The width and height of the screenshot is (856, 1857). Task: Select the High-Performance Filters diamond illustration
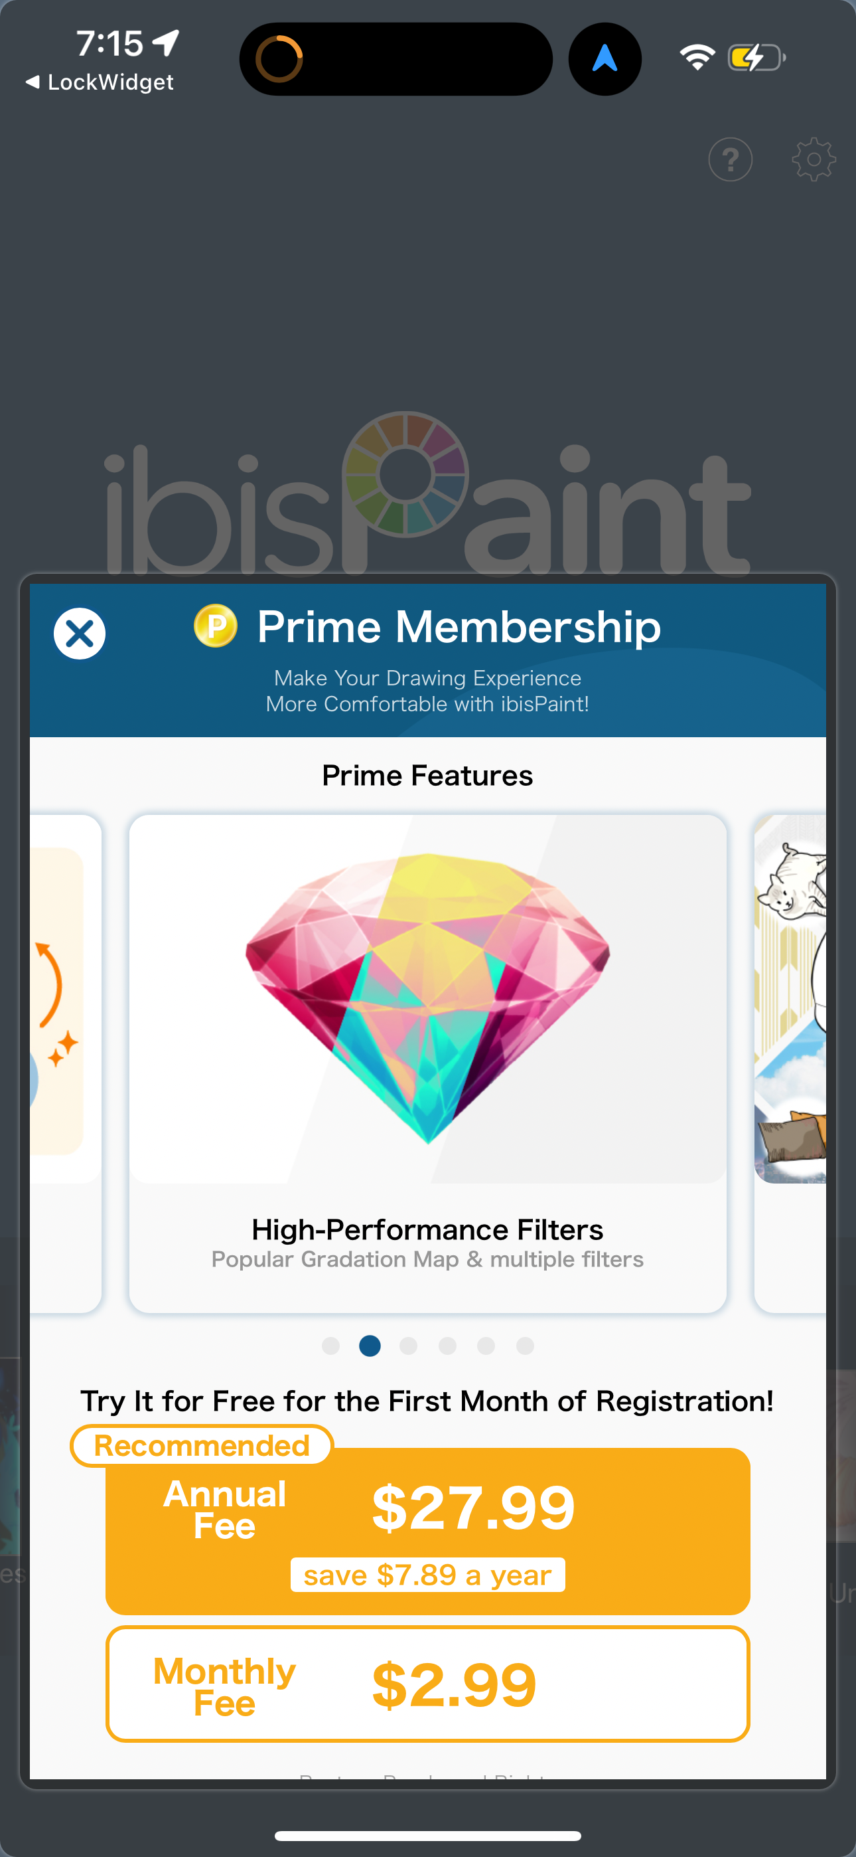[428, 1002]
